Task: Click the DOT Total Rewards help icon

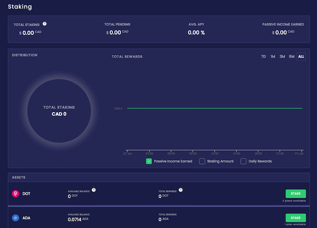Action: [x=181, y=190]
